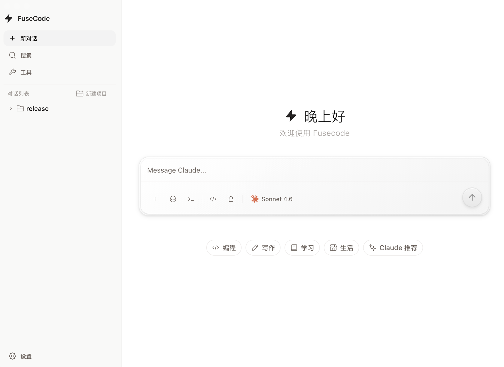Click the release folder chevron arrow
Image resolution: width=504 pixels, height=367 pixels.
pyautogui.click(x=11, y=108)
